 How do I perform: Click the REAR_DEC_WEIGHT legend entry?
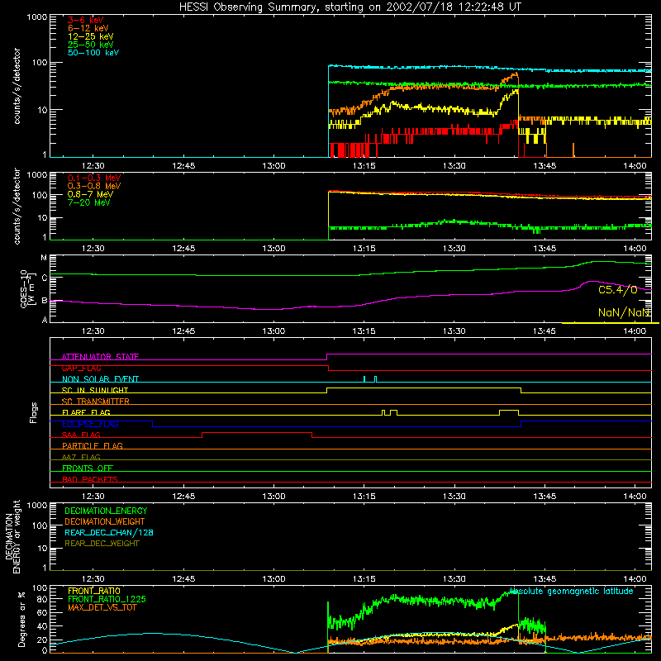click(x=102, y=544)
